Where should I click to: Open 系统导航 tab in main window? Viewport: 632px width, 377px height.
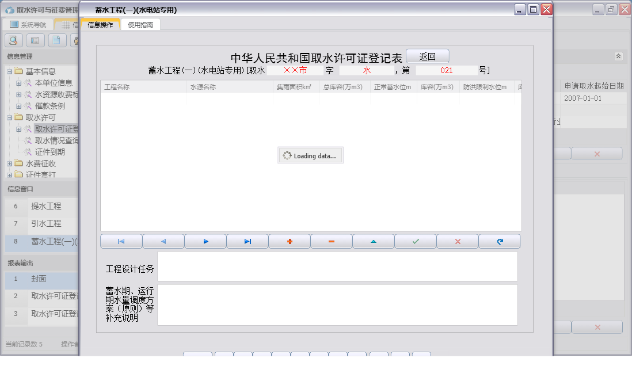click(28, 25)
